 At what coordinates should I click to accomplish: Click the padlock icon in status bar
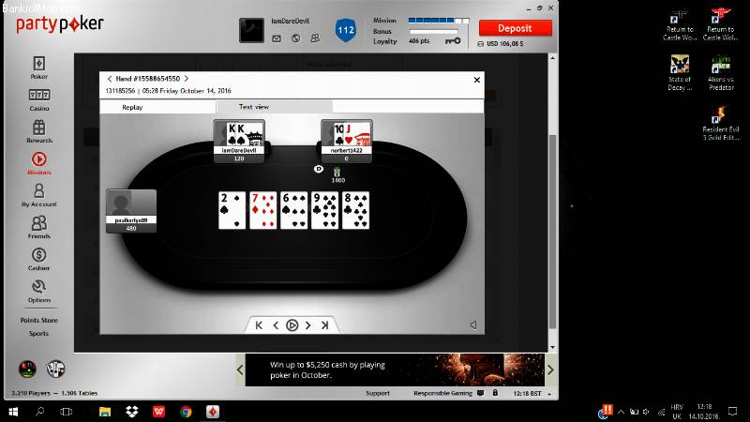[x=495, y=393]
